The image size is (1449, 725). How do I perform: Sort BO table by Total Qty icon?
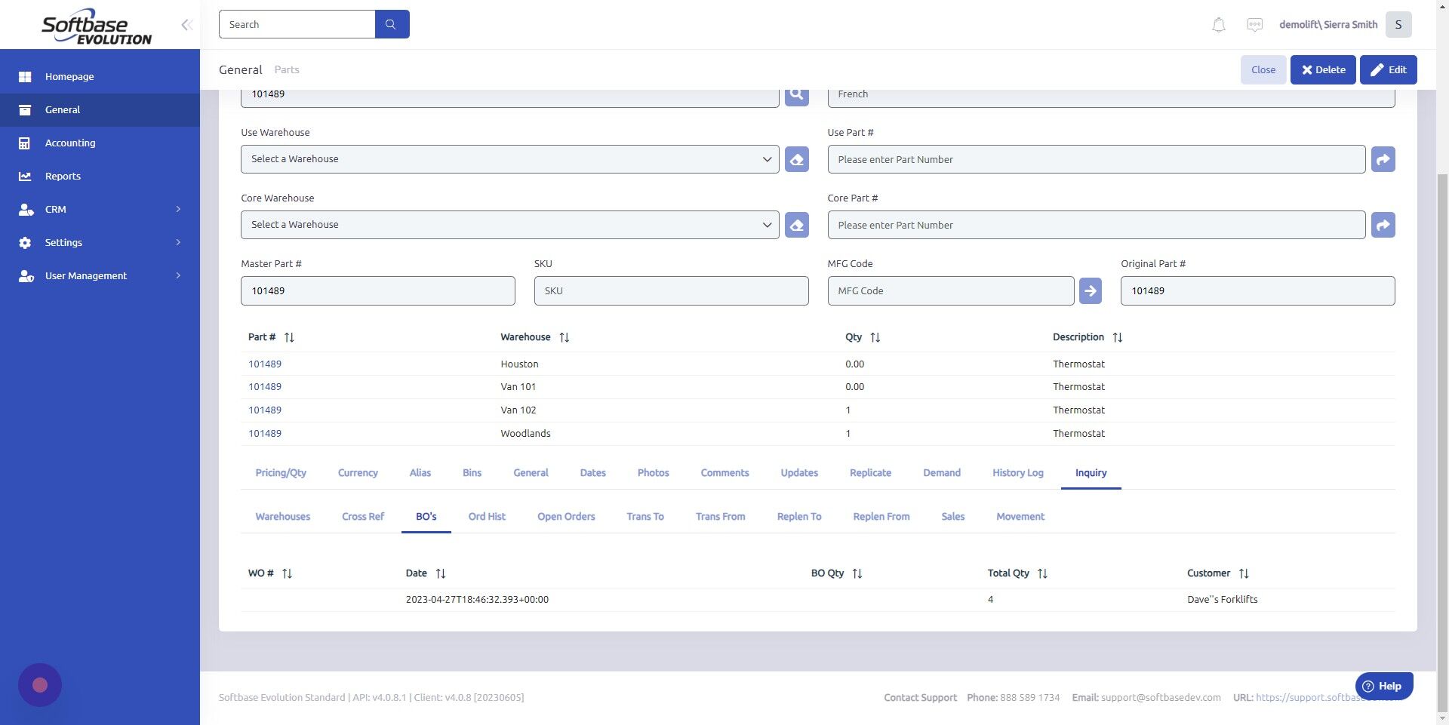click(1042, 573)
